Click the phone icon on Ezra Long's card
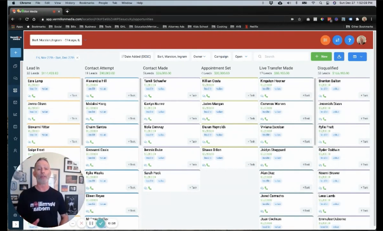383x231 pixels. click(x=34, y=95)
